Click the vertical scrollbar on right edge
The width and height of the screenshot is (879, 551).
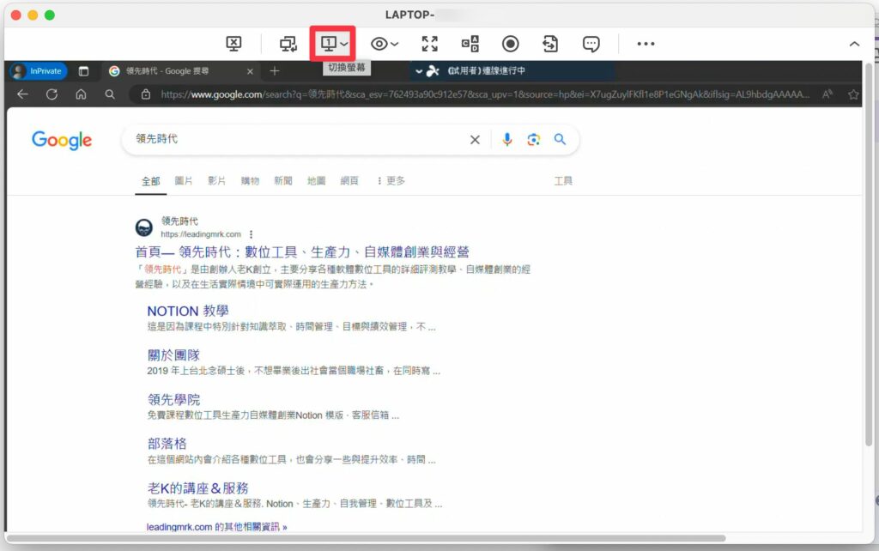[869, 255]
